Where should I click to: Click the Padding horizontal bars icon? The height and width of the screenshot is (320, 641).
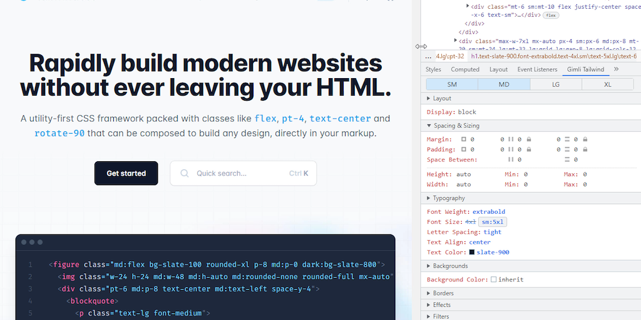point(511,149)
